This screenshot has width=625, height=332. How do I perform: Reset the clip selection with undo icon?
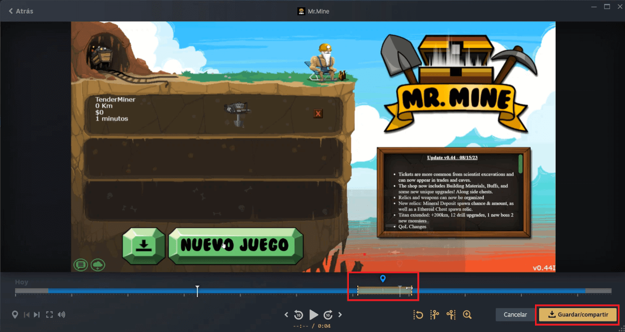pyautogui.click(x=418, y=314)
